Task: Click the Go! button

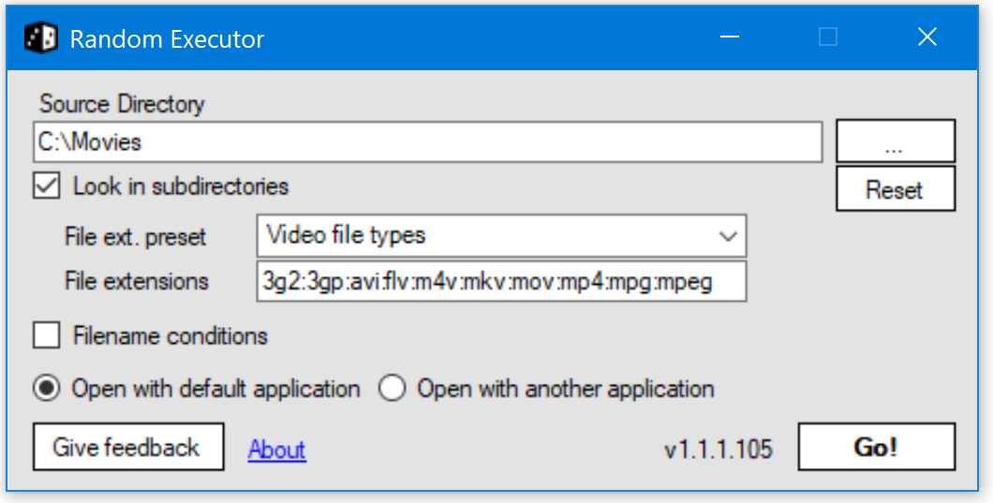Action: 877,447
